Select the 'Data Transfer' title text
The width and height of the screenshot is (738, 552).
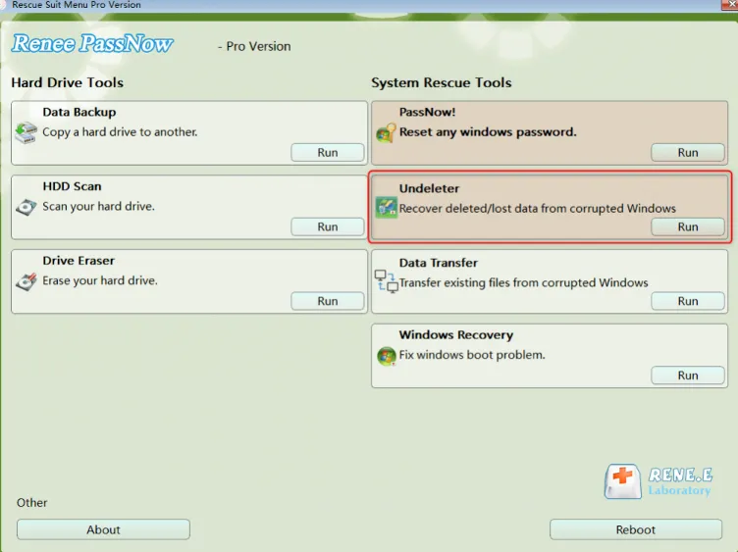click(438, 263)
